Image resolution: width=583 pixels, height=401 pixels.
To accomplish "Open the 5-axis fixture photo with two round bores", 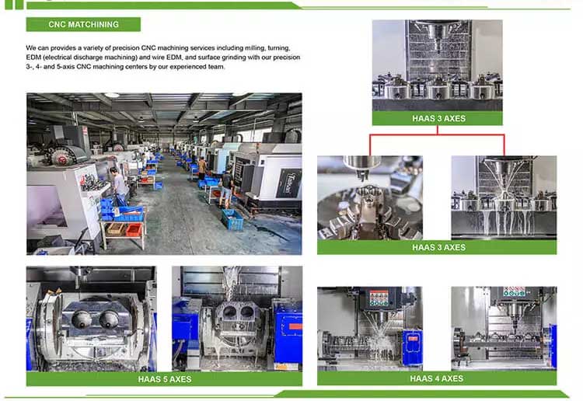I will pyautogui.click(x=91, y=319).
